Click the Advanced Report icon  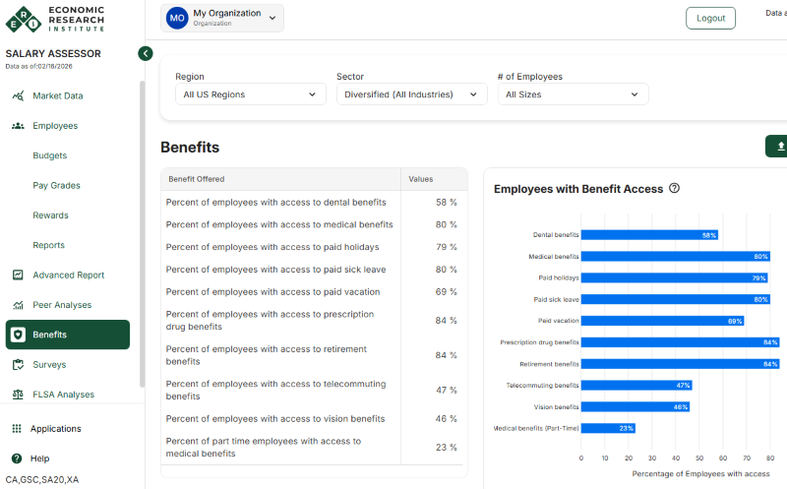point(18,275)
